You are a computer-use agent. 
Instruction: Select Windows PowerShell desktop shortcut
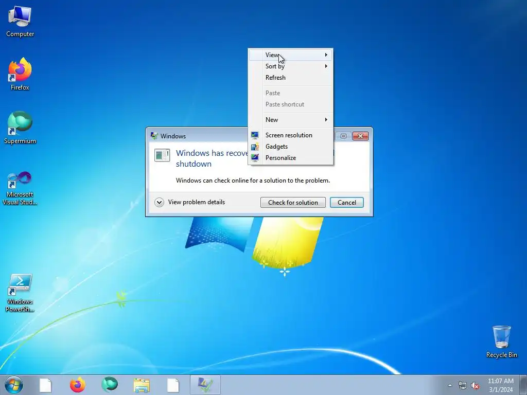(x=20, y=293)
